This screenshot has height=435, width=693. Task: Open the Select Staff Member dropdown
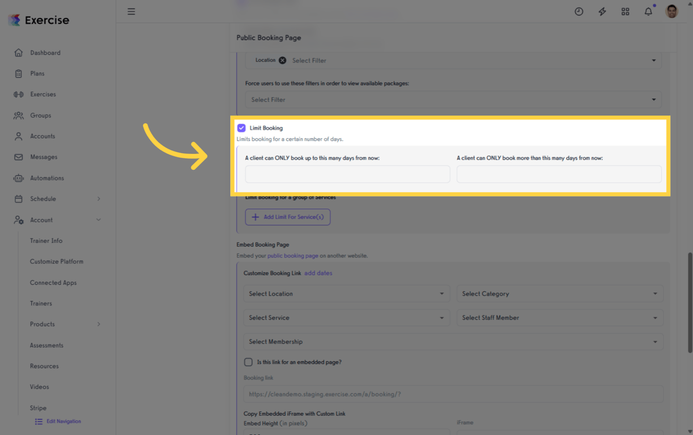559,318
